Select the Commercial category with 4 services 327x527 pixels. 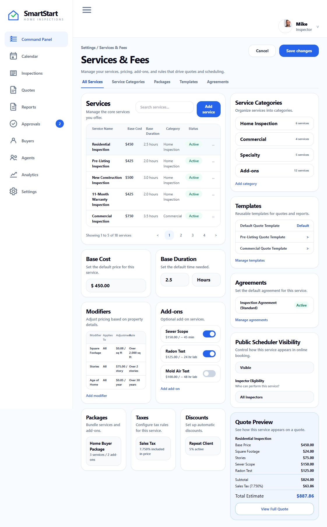point(275,139)
